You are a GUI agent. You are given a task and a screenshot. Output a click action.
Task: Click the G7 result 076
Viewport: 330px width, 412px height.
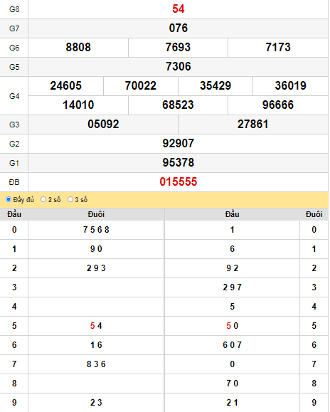[179, 28]
